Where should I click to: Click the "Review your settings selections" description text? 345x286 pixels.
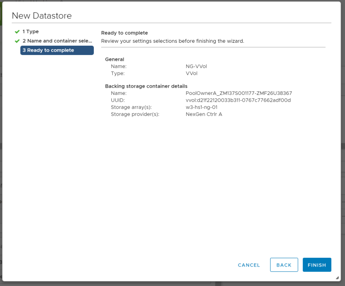172,41
